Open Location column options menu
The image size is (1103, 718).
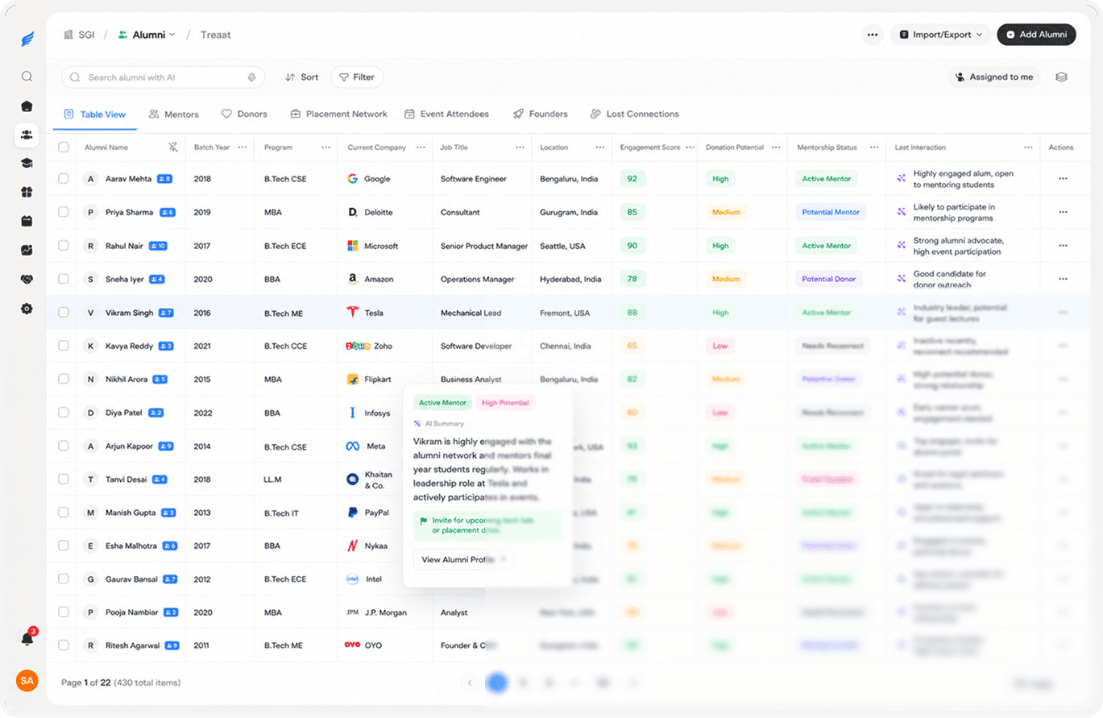600,147
